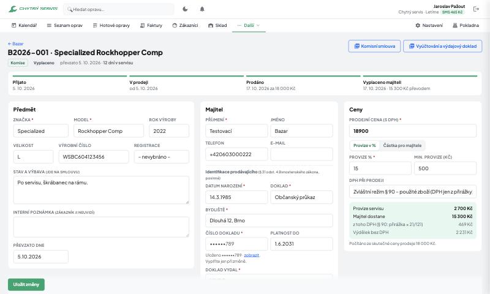Click the zobrazit link to reveal the document number
The height and width of the screenshot is (294, 490).
point(251,255)
